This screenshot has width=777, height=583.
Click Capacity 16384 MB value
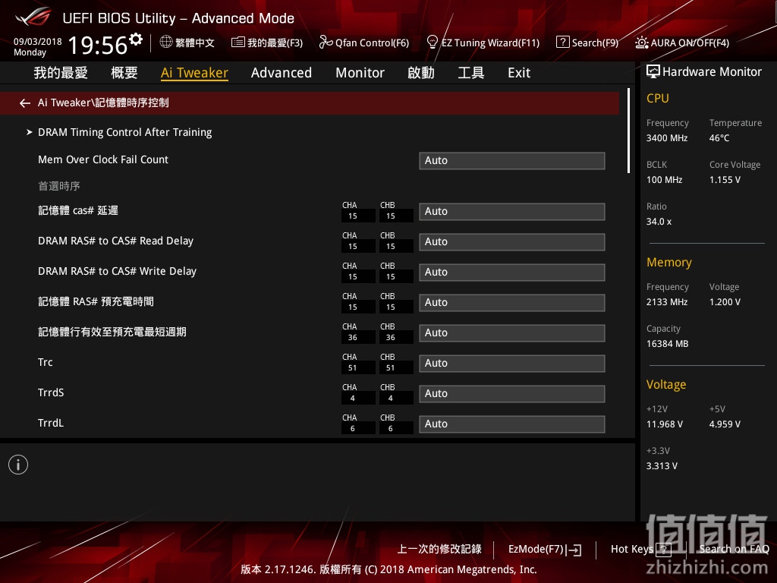click(x=668, y=344)
